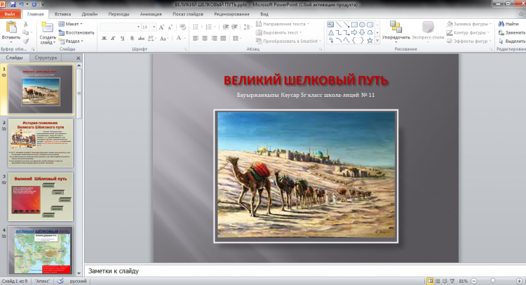Click the Redo icon in quick access toolbar
The image size is (526, 285).
(34, 4)
